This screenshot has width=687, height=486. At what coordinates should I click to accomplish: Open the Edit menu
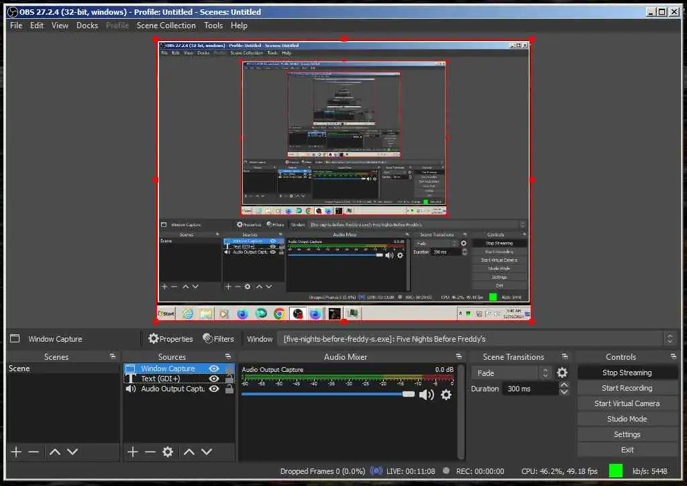click(x=37, y=26)
